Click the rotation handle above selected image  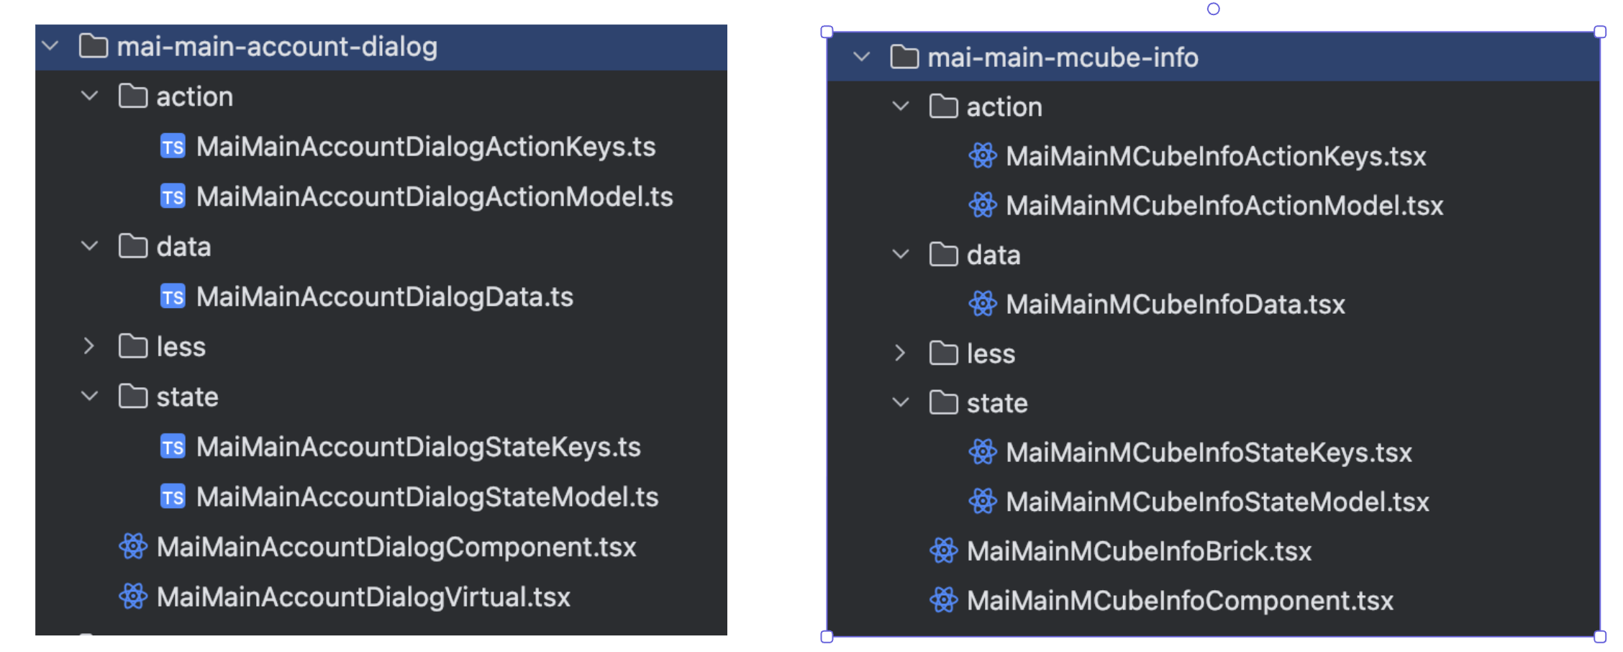tap(1214, 9)
